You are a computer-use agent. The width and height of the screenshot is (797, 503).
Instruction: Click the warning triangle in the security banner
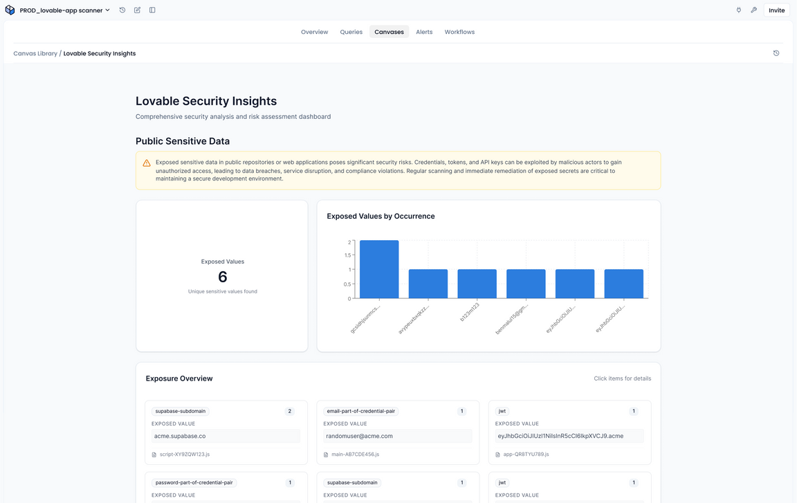[x=146, y=162]
